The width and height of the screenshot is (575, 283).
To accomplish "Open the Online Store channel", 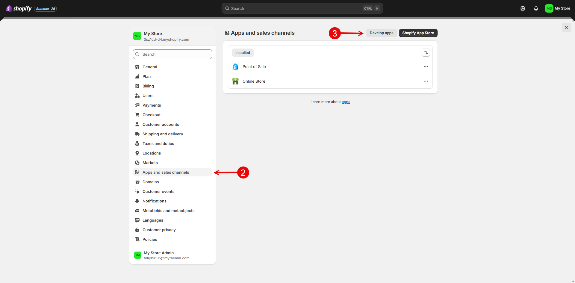I will click(330, 81).
